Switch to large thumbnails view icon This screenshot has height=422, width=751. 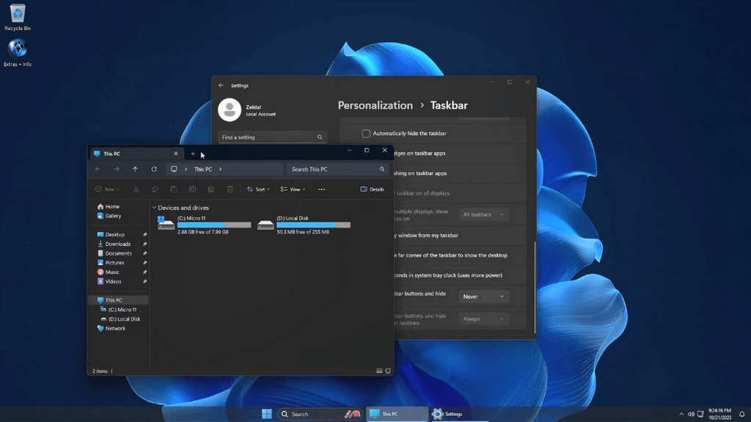pos(388,371)
